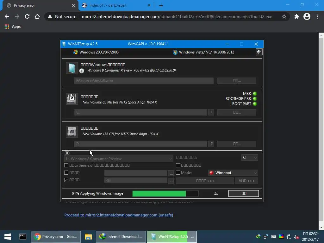Open the Windows 8 Consumer Preview edition dropdown
The image size is (324, 243).
(x=119, y=159)
